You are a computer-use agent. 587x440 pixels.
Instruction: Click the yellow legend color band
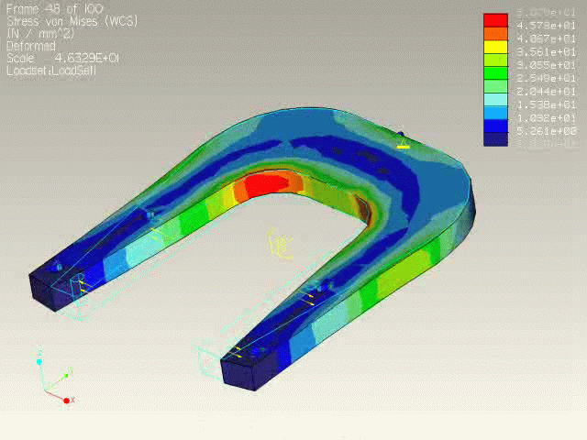495,47
